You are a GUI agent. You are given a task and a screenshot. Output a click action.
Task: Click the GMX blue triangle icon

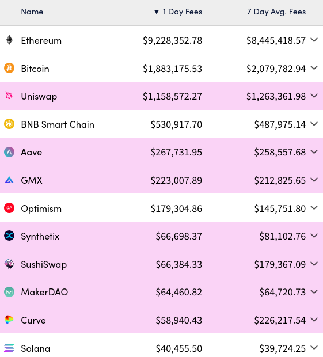(x=9, y=180)
